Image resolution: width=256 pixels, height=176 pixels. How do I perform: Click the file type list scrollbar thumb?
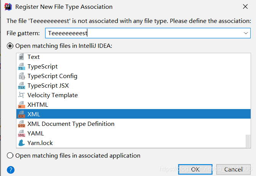point(248,141)
